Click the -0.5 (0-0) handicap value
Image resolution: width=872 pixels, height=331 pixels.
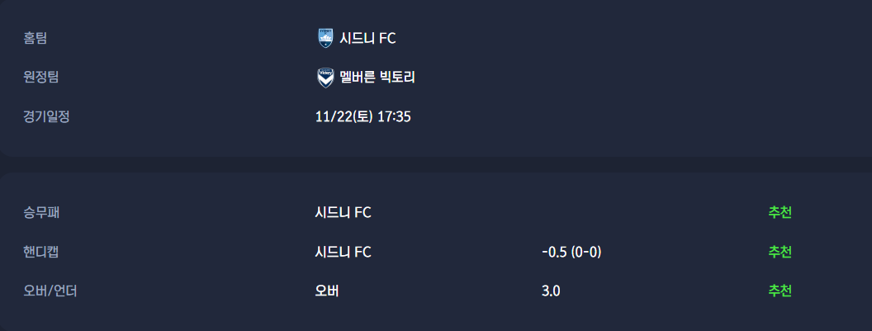571,252
